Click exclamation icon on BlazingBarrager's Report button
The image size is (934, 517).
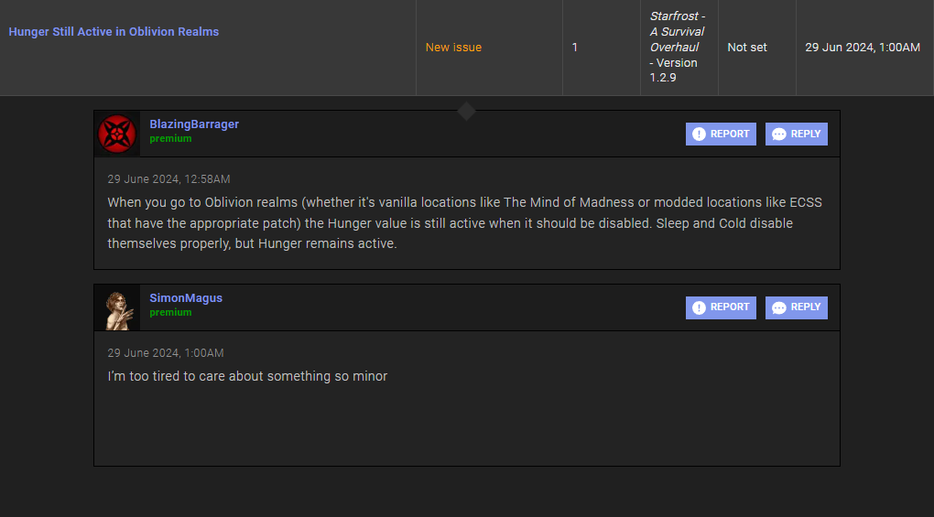click(x=700, y=134)
